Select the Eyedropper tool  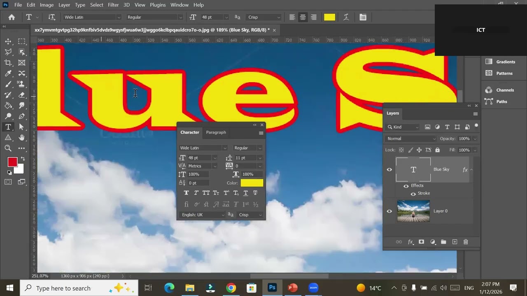(8, 74)
